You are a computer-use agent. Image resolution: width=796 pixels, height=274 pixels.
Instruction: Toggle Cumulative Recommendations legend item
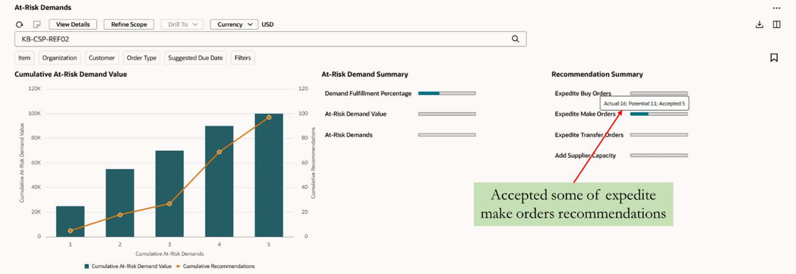coord(215,266)
